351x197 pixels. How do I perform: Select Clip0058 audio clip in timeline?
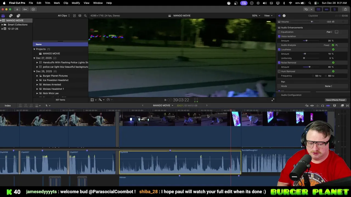click(180, 163)
